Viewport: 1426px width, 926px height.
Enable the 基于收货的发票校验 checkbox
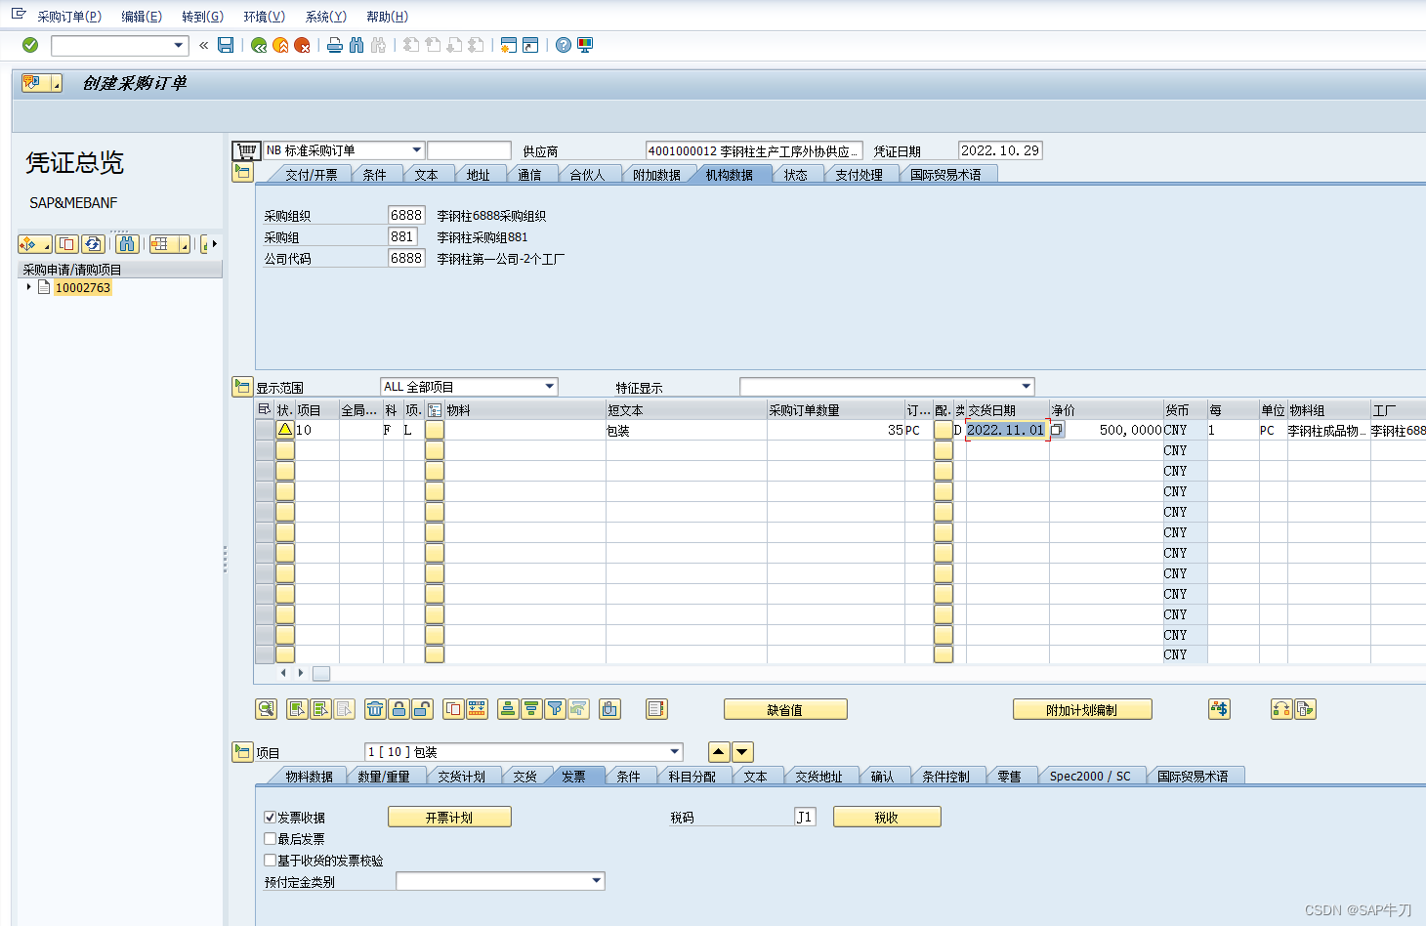click(271, 861)
